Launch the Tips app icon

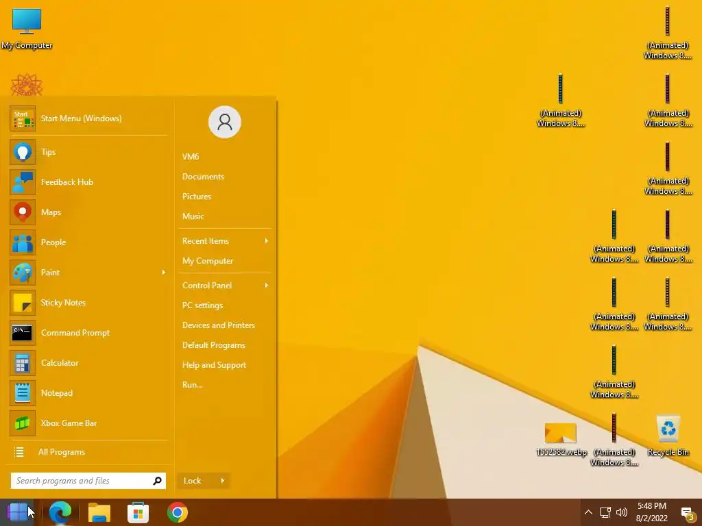(x=23, y=152)
